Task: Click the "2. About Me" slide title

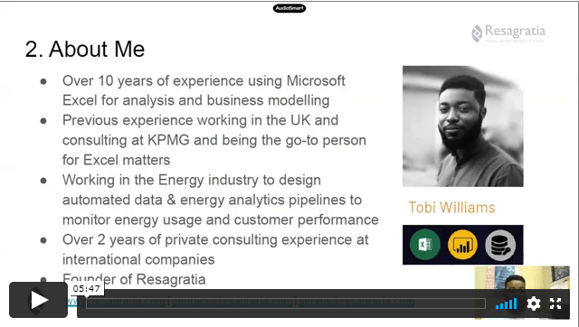Action: (85, 49)
